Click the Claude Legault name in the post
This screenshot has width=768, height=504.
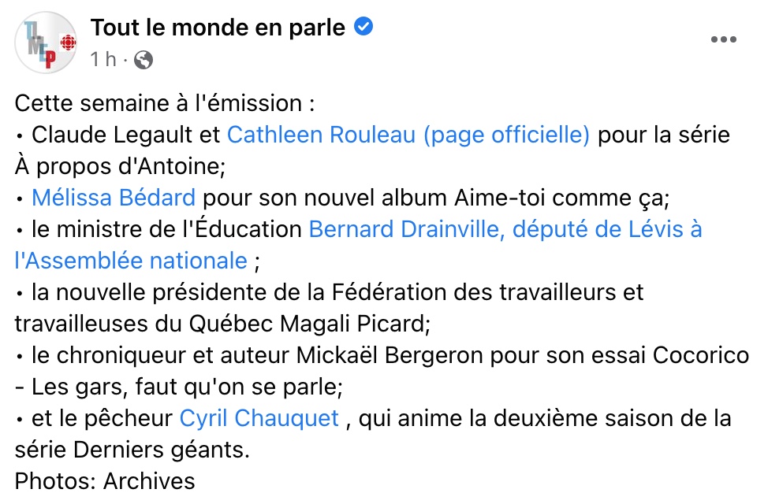112,135
